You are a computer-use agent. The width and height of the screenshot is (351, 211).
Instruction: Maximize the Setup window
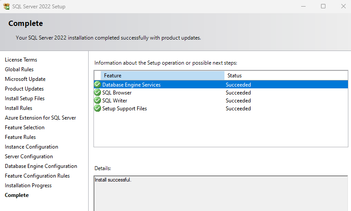323,6
